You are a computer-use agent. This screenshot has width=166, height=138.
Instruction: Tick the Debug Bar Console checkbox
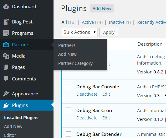coord(68,87)
